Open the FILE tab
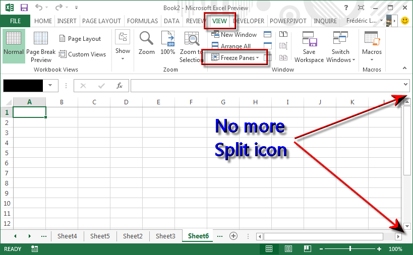Viewport: 413px width, 255px height. [x=15, y=21]
